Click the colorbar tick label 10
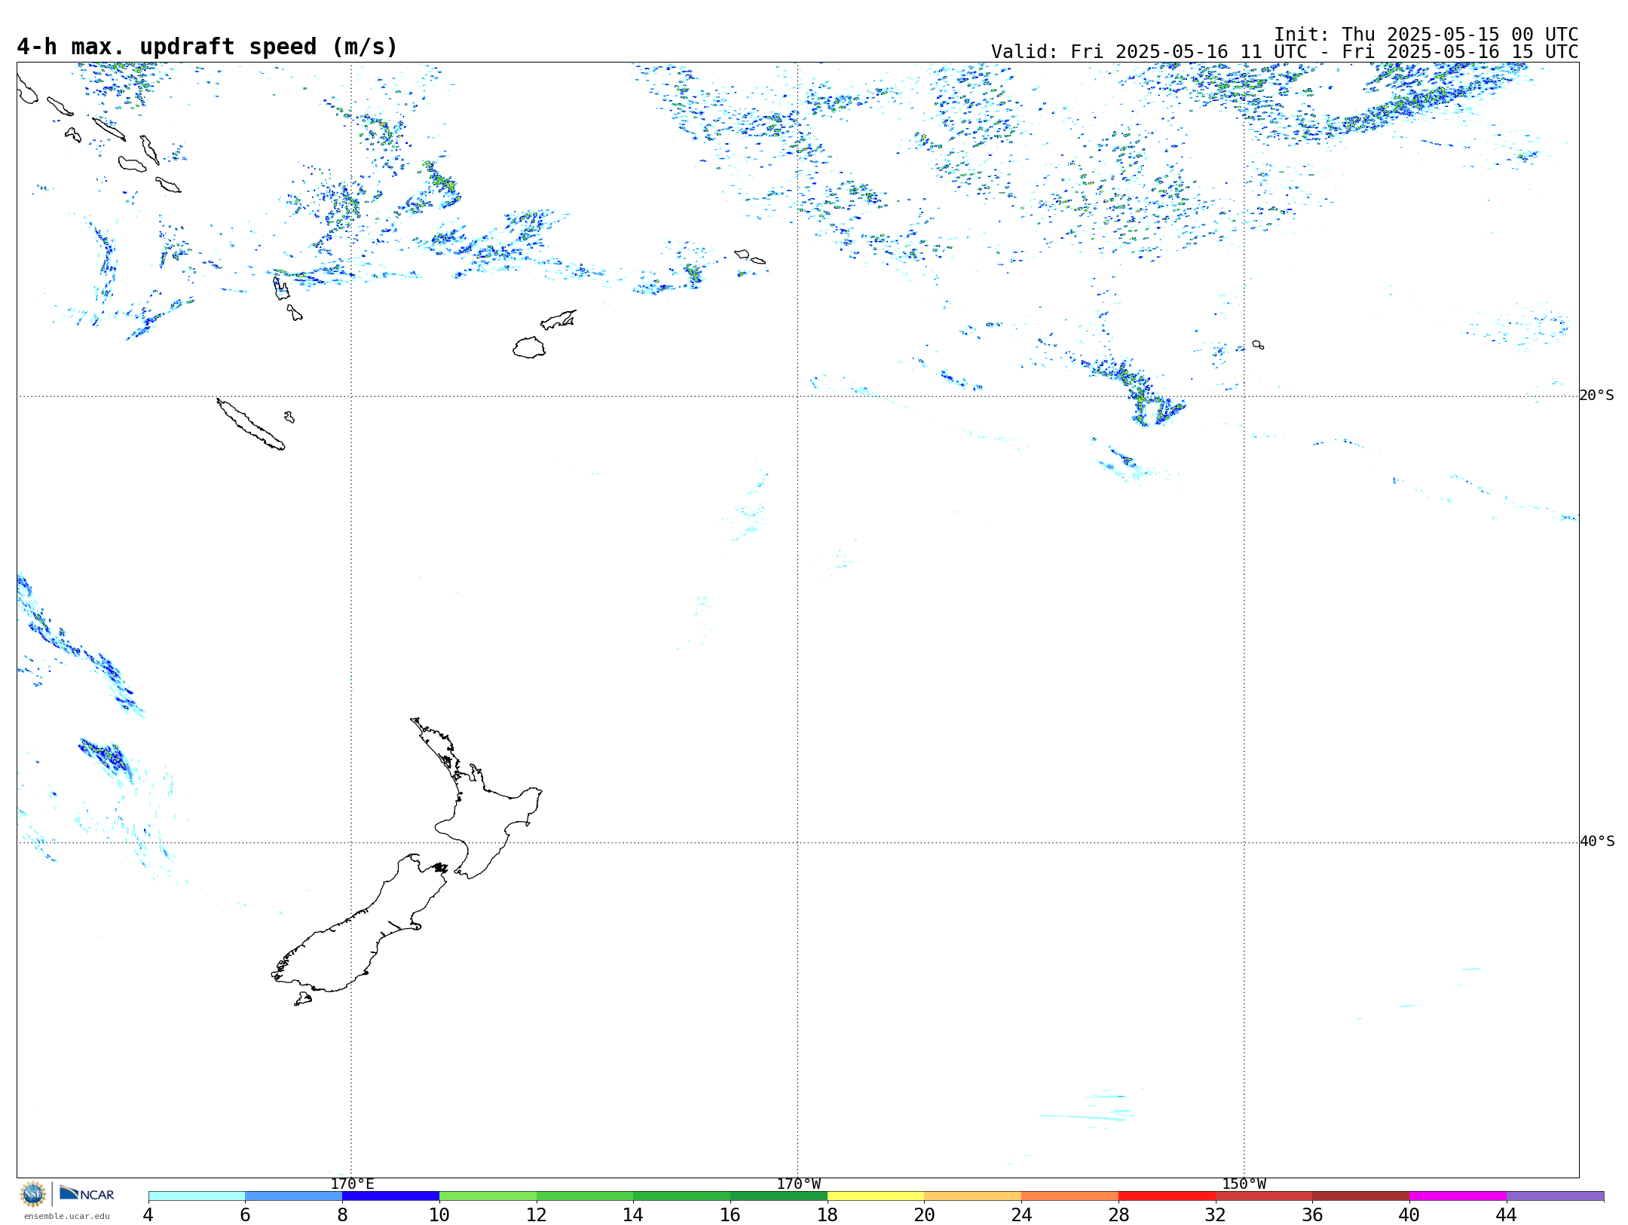This screenshot has width=1628, height=1225. pyautogui.click(x=439, y=1215)
